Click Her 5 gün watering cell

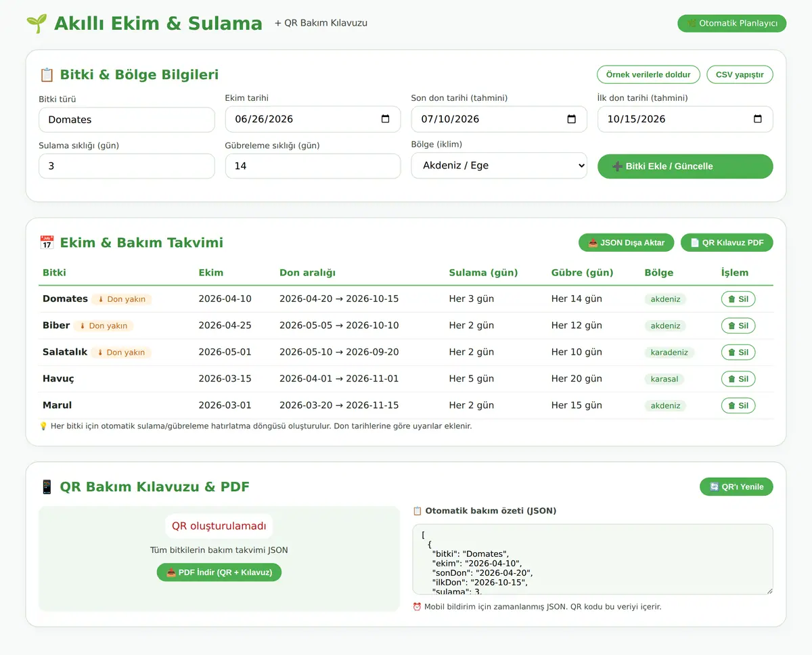tap(472, 379)
